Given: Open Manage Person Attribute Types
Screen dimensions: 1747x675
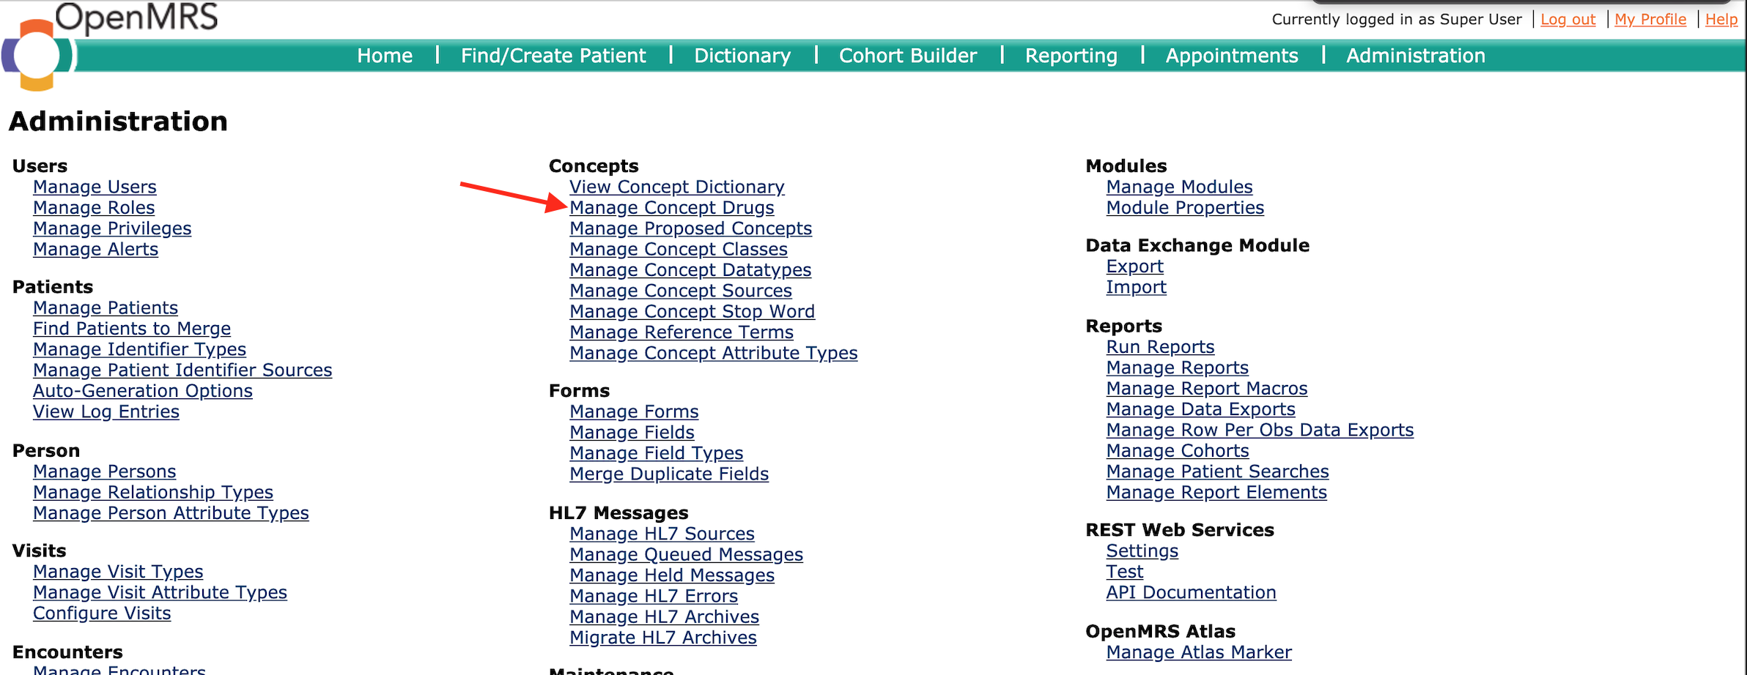Looking at the screenshot, I should [171, 513].
